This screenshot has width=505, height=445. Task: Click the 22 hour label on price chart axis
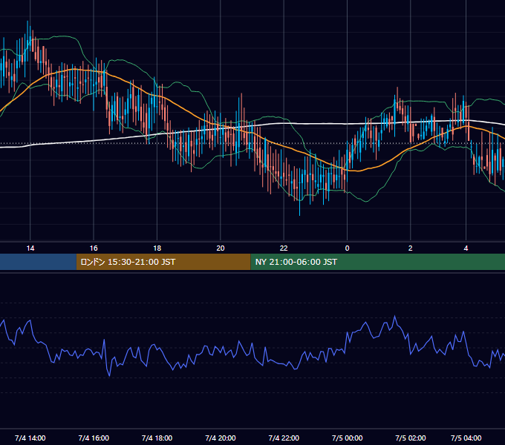pyautogui.click(x=284, y=248)
